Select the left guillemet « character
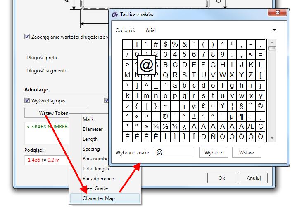 click(x=137, y=116)
